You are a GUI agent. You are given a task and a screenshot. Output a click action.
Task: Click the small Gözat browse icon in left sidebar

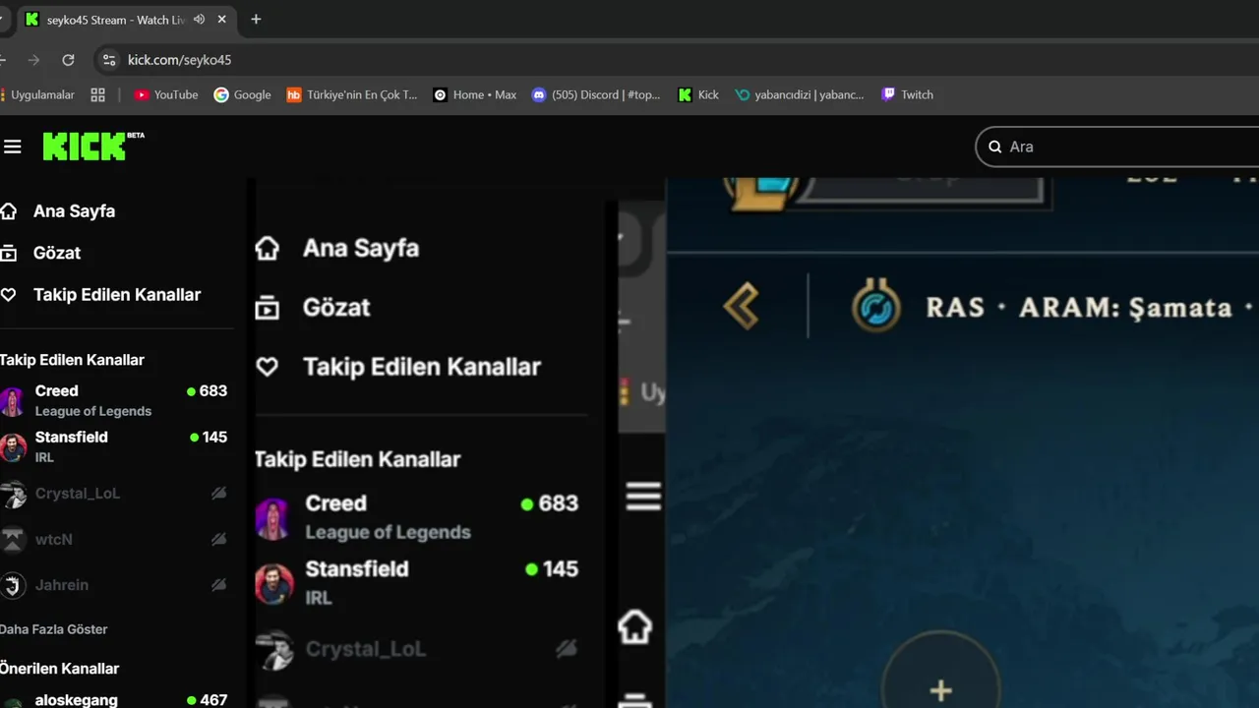coord(9,253)
